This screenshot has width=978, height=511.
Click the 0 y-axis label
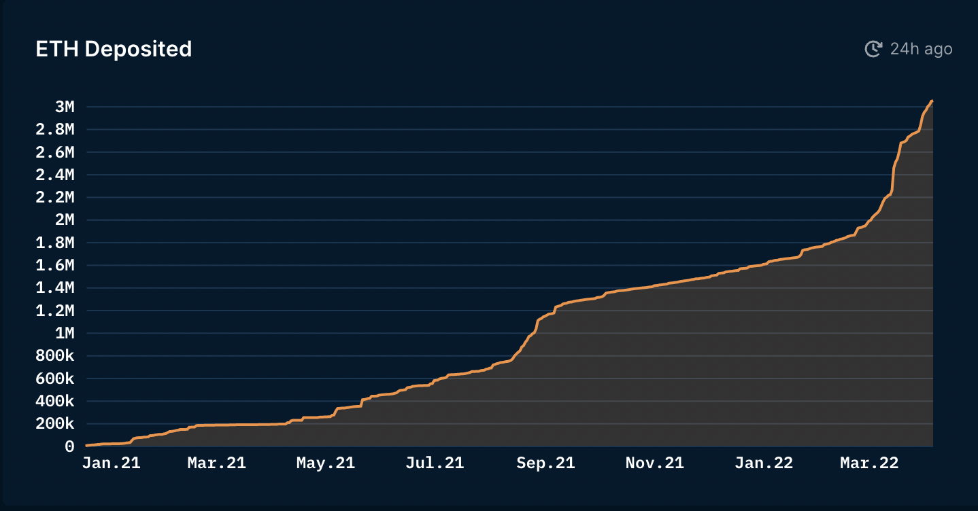point(69,446)
